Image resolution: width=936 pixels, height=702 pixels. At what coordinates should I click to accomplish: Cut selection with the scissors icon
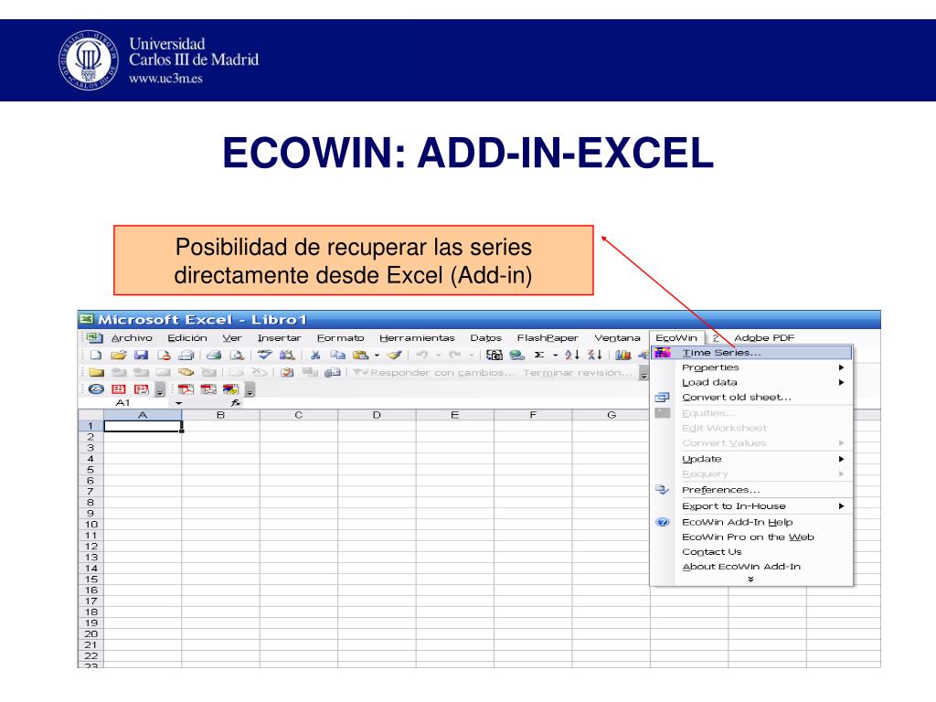tap(314, 356)
